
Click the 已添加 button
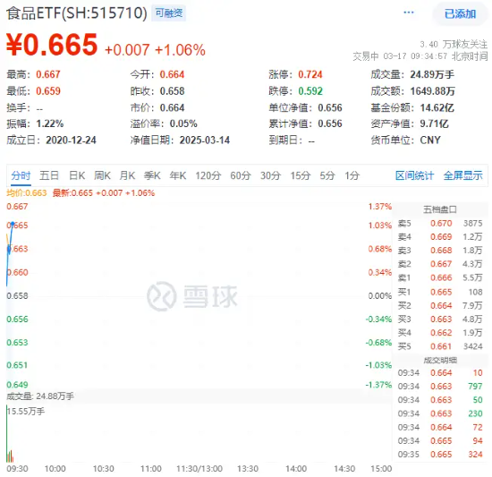coord(460,13)
